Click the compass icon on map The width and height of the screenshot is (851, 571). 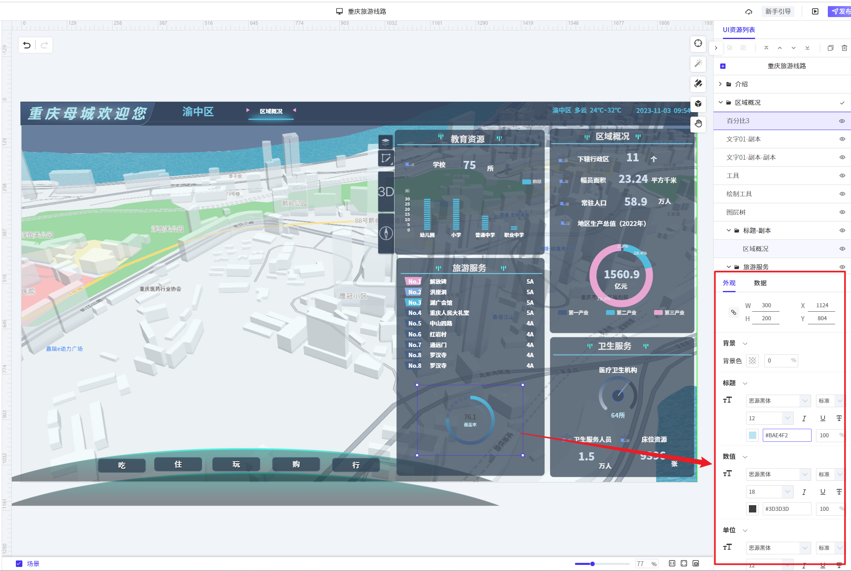(x=386, y=233)
